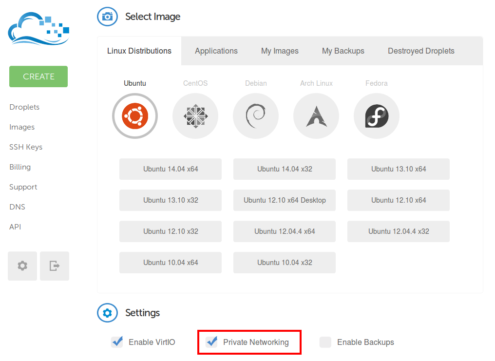Click the Ubuntu label above the icon
Image resolution: width=495 pixels, height=361 pixels.
point(135,83)
